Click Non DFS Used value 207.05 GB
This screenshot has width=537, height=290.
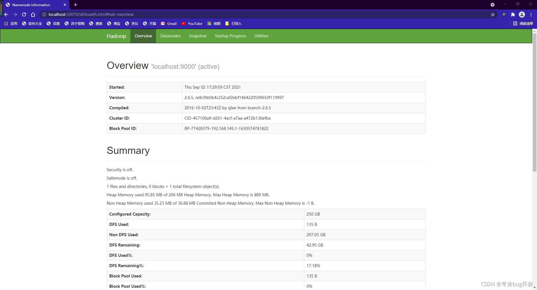click(x=316, y=235)
